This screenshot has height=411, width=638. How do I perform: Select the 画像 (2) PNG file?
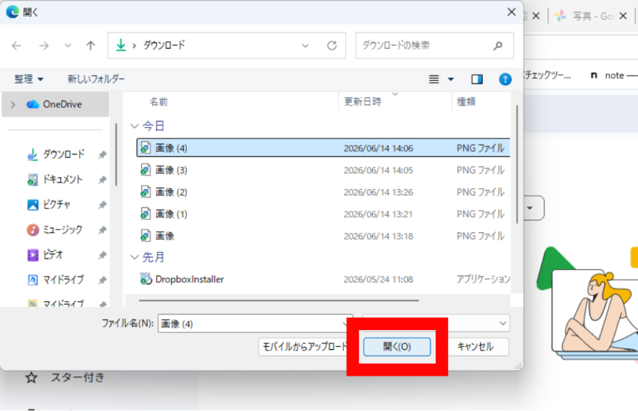tap(323, 192)
